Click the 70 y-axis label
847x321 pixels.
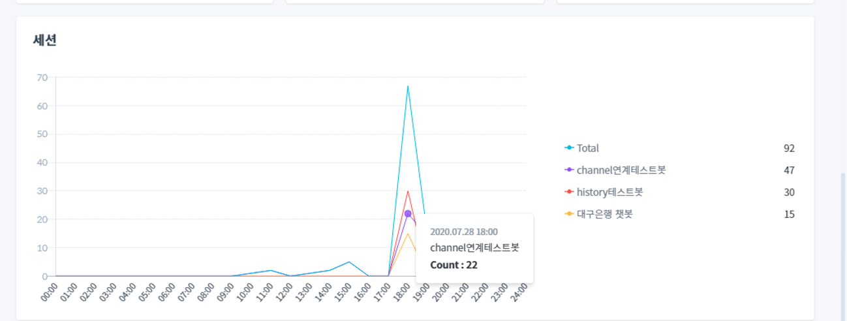[42, 77]
